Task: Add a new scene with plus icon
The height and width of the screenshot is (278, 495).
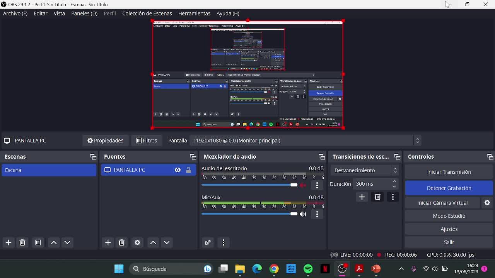Action: [x=9, y=242]
